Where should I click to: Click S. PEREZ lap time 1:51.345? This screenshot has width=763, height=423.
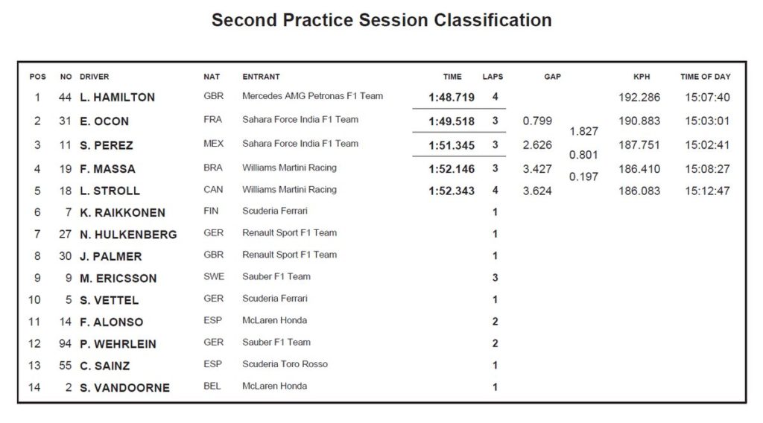coord(452,145)
